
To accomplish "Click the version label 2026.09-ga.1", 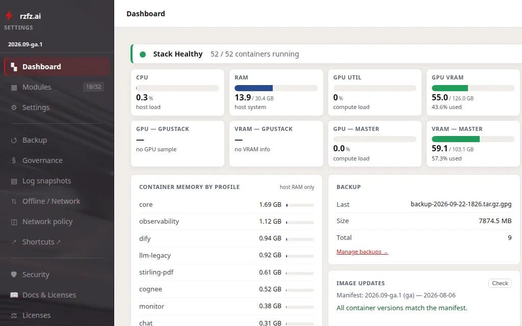I will [x=25, y=44].
